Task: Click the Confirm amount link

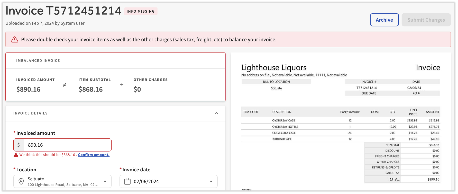Action: click(x=94, y=155)
